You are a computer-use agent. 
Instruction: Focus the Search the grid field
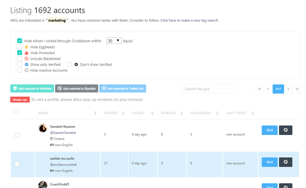pyautogui.click(x=210, y=89)
